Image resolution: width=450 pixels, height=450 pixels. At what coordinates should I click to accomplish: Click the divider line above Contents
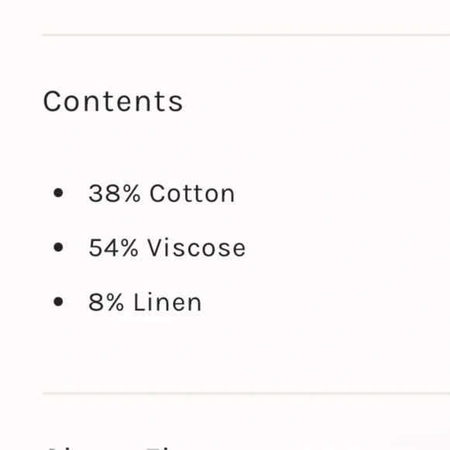[x=246, y=35]
